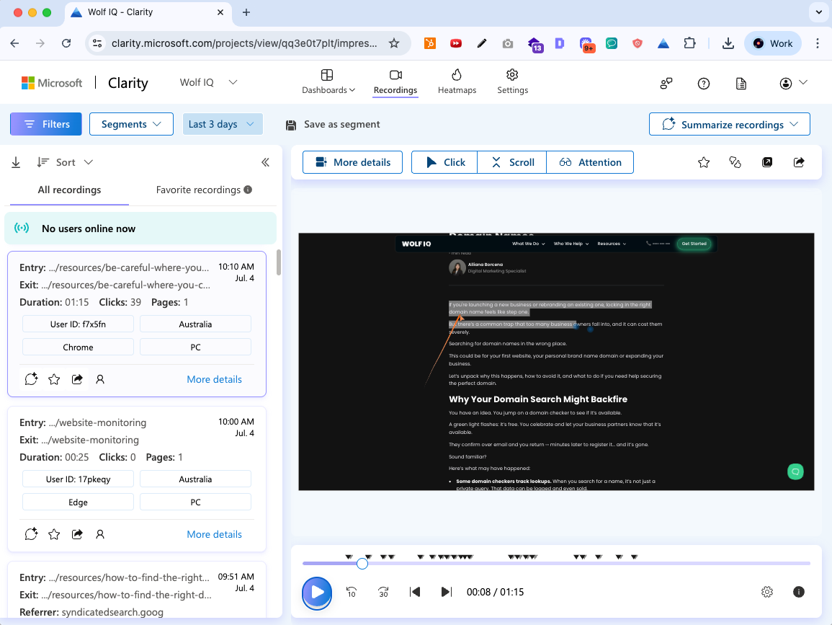Toggle the Scroll heatmap overlay
The height and width of the screenshot is (625, 832).
point(512,162)
